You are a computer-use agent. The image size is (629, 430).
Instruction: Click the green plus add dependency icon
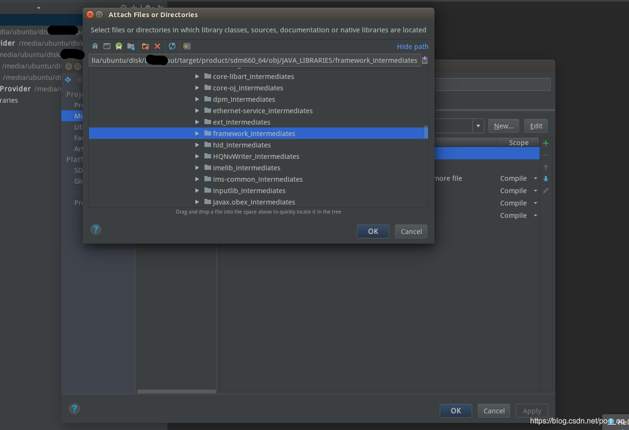click(x=546, y=143)
